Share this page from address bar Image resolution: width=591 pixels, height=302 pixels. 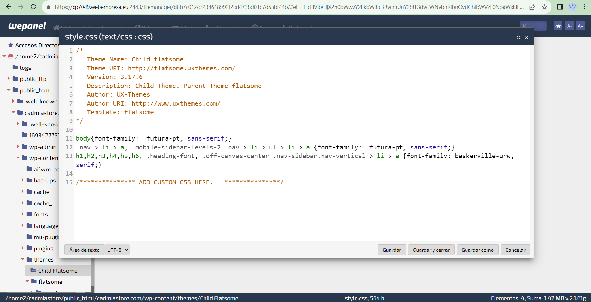pos(532,7)
